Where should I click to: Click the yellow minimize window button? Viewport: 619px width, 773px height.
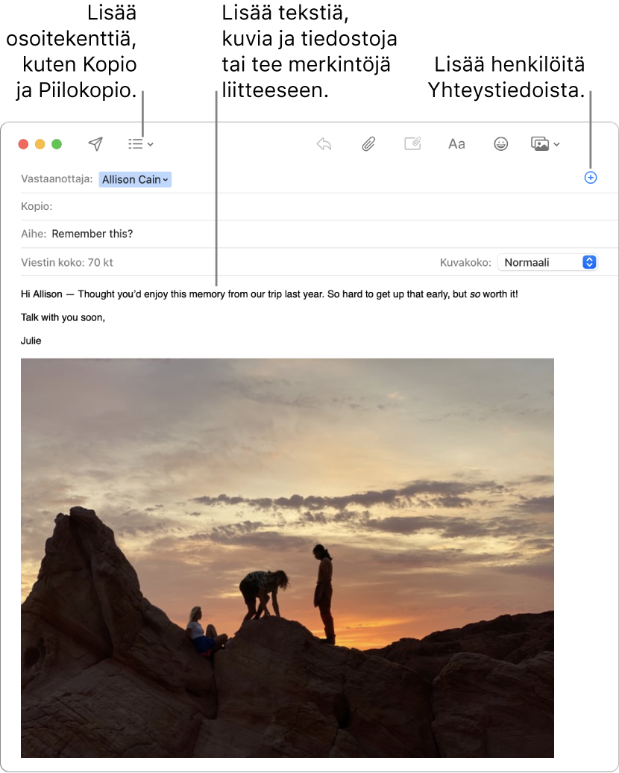tap(40, 144)
